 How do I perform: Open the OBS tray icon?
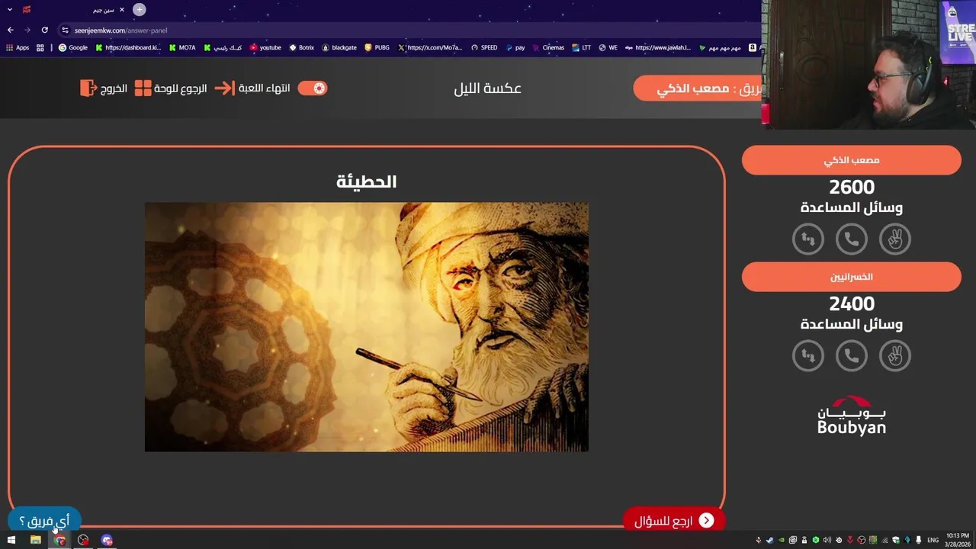coord(862,540)
